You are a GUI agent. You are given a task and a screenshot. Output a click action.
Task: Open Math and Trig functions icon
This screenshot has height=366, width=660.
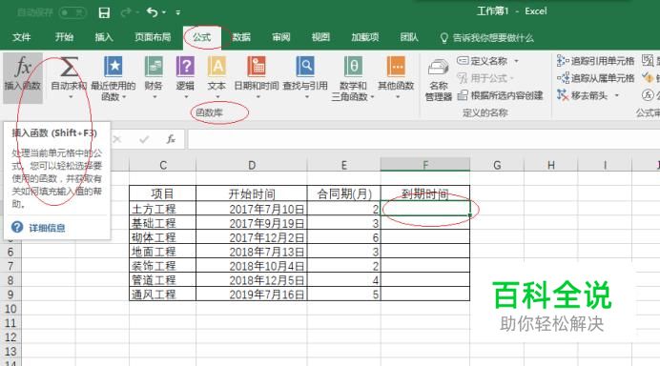(353, 68)
